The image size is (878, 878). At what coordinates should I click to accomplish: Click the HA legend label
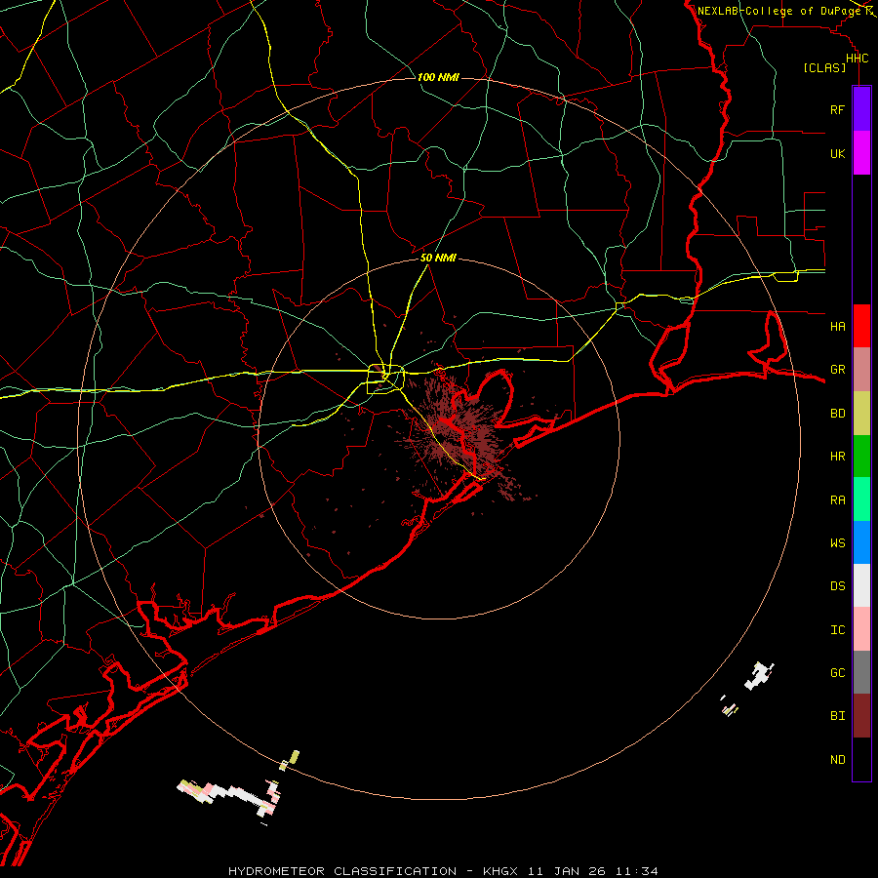838,326
